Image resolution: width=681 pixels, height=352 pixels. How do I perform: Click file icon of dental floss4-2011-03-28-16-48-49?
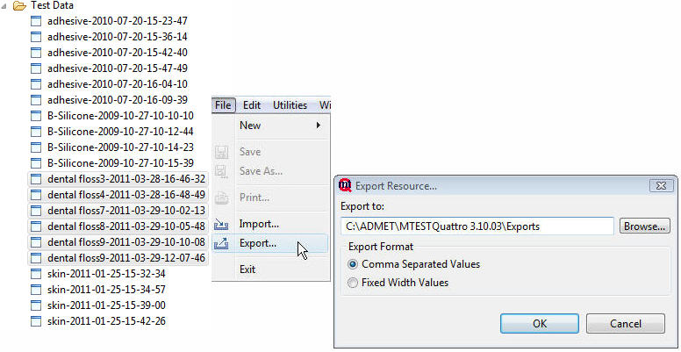(36, 195)
